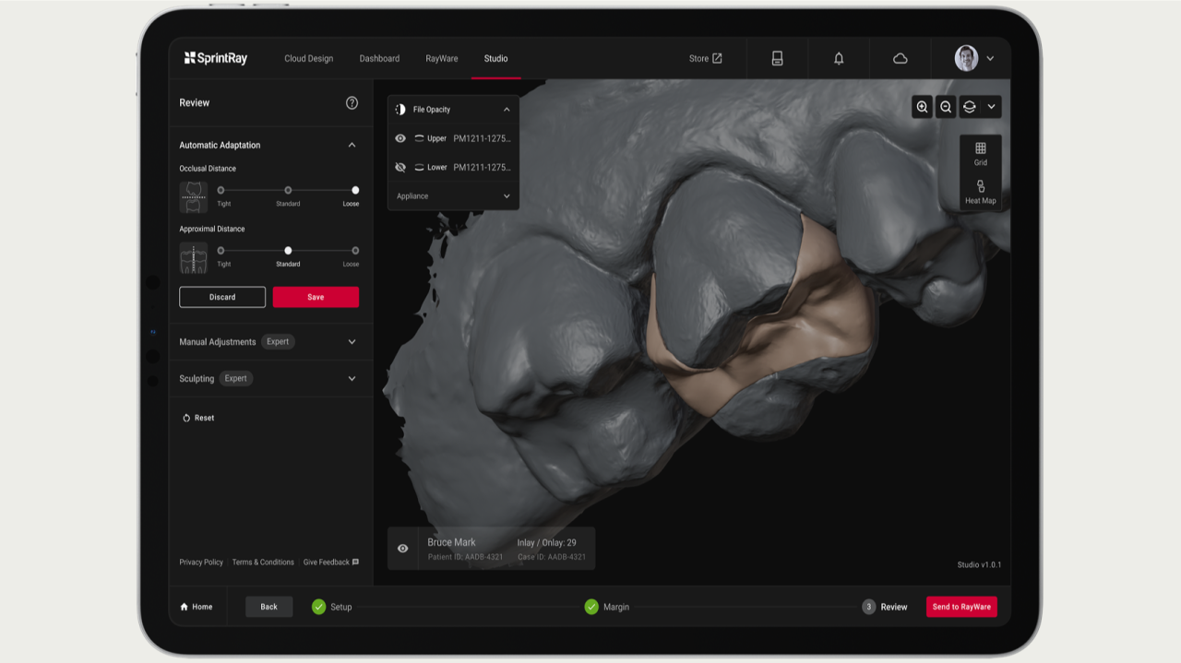Click the Upper PM1211-1275 file name
The height and width of the screenshot is (663, 1181).
[x=482, y=138]
